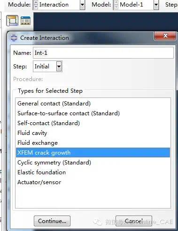Select the Fluid cavity interaction type
Screen dimensions: 178x231
pos(93,133)
